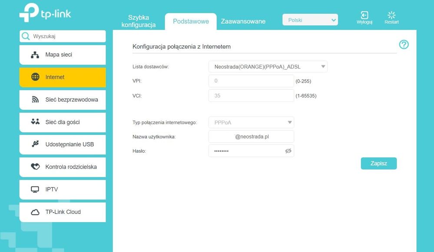Click the Restart label
This screenshot has width=434, height=252.
tap(391, 22)
